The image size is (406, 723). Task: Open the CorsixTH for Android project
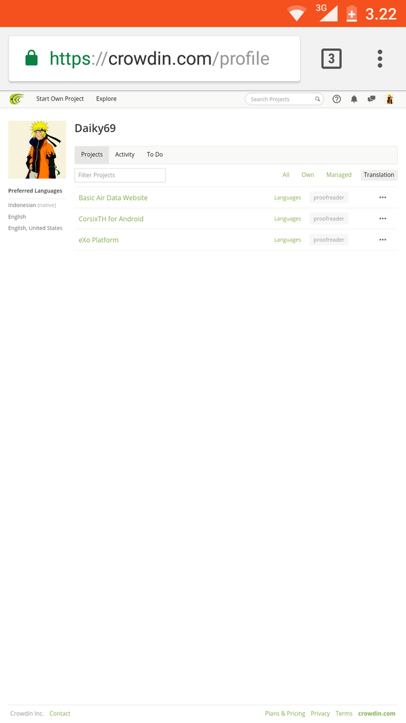click(111, 219)
